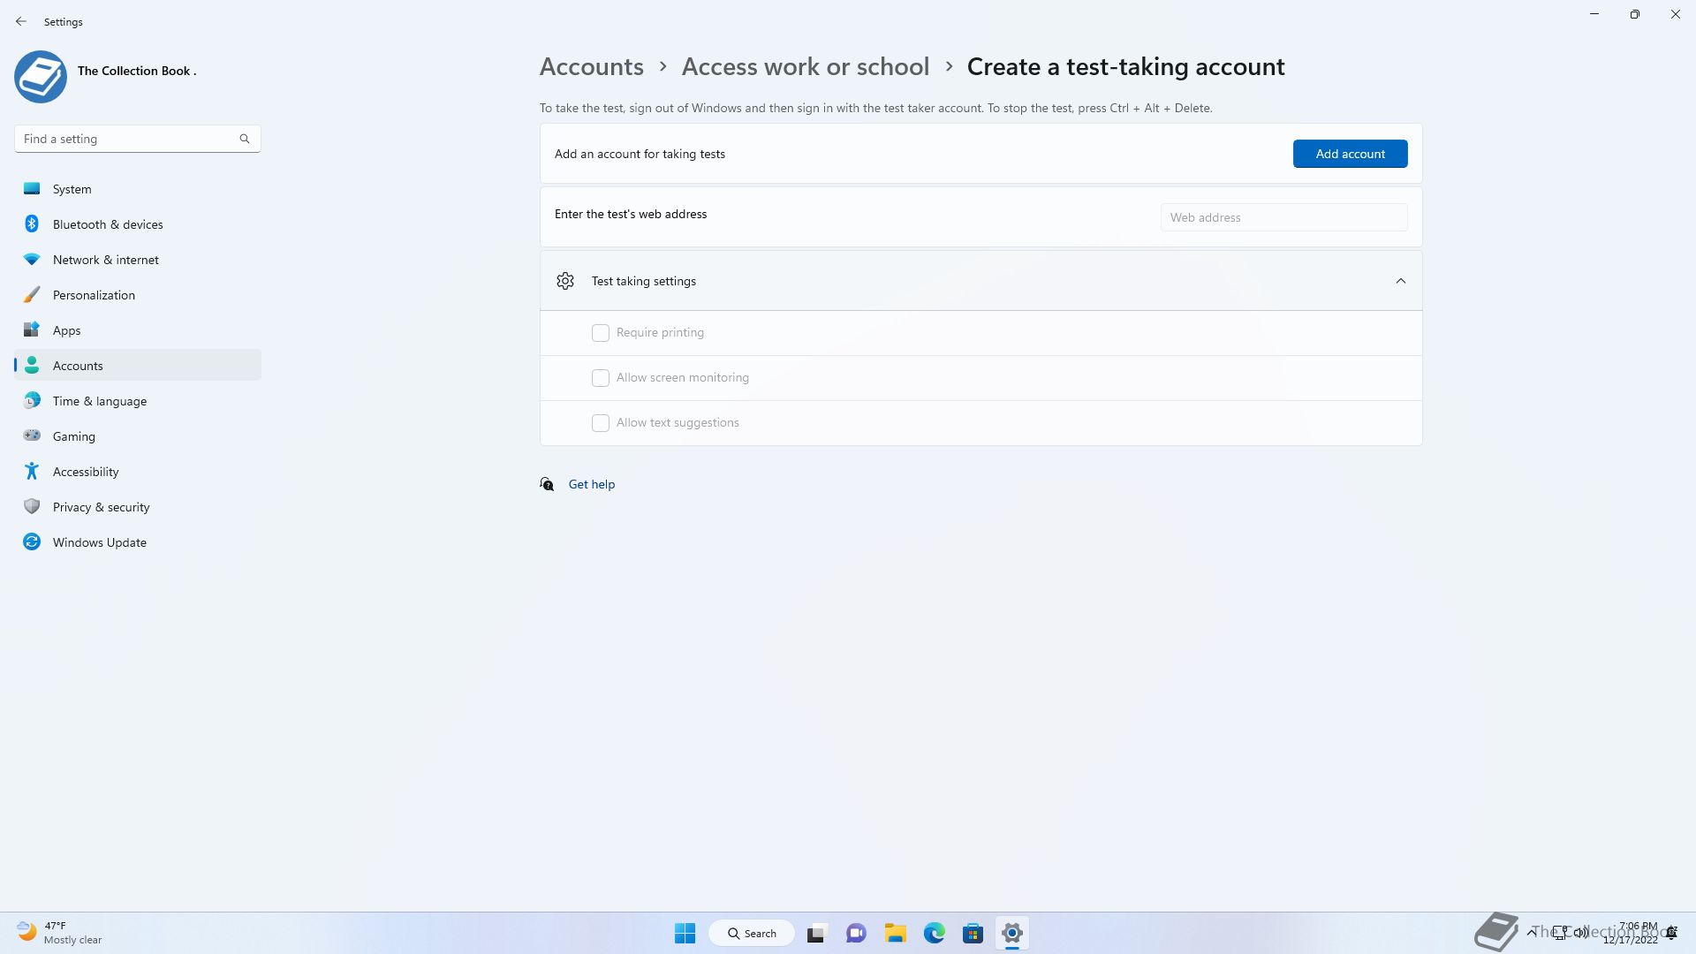1696x954 pixels.
Task: Click the Windows Update refresh icon
Action: pos(32,542)
